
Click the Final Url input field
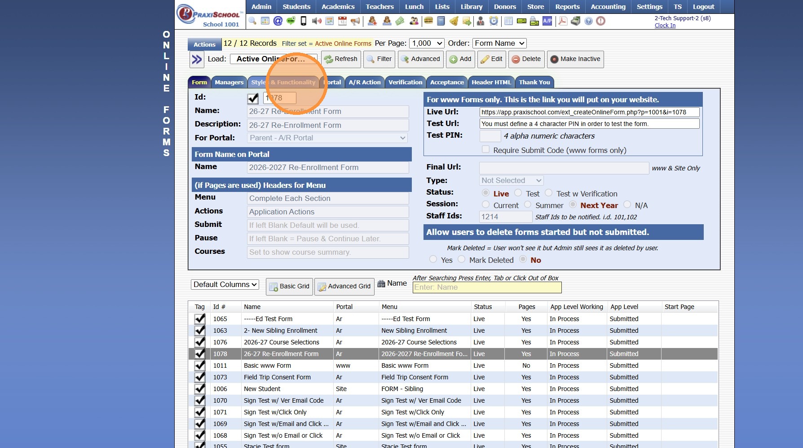[564, 168]
